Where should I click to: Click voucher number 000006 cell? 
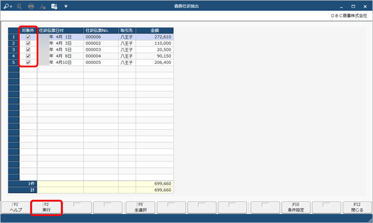(x=101, y=37)
